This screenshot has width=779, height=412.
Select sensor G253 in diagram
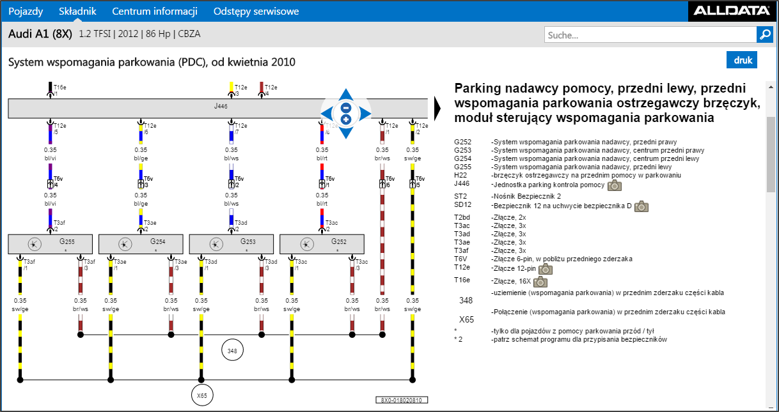pyautogui.click(x=232, y=244)
